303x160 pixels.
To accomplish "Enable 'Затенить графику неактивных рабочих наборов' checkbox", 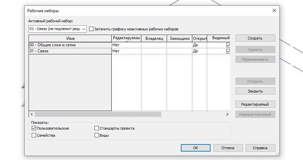I will tap(91, 29).
